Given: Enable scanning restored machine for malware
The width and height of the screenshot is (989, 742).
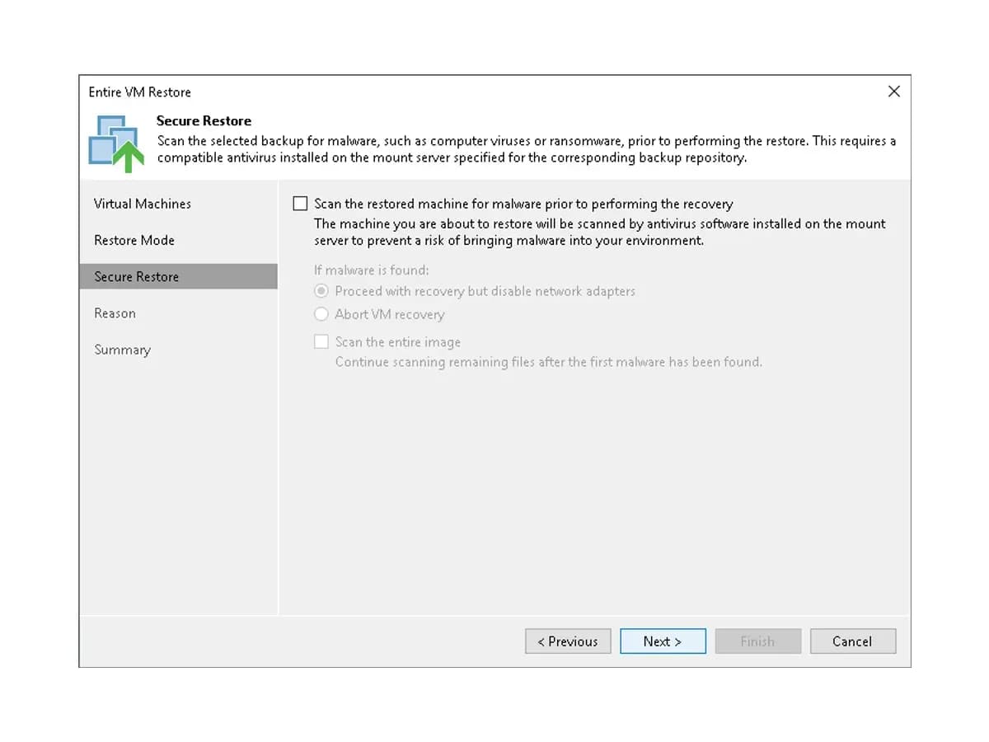Looking at the screenshot, I should [x=301, y=204].
